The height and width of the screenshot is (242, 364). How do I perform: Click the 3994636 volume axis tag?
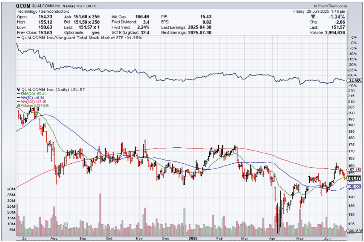pyautogui.click(x=354, y=231)
